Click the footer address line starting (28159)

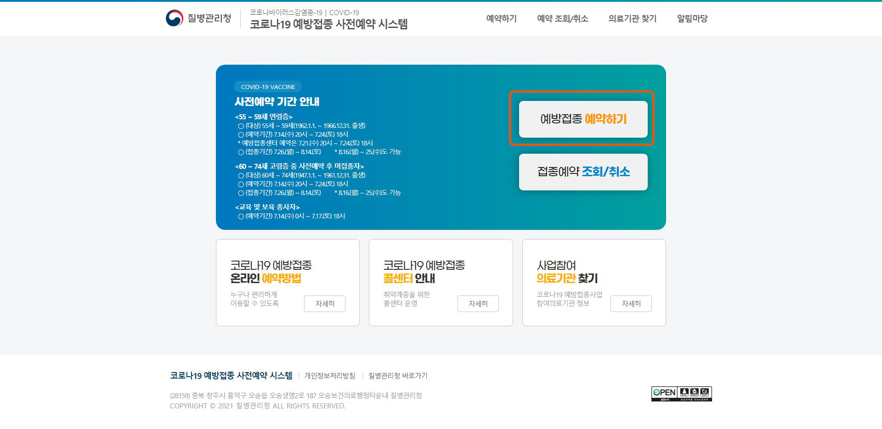pos(296,396)
